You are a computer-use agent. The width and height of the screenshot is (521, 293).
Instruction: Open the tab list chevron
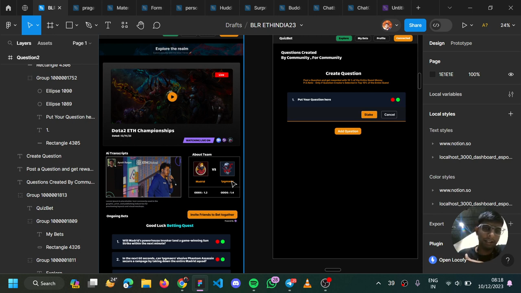click(449, 8)
